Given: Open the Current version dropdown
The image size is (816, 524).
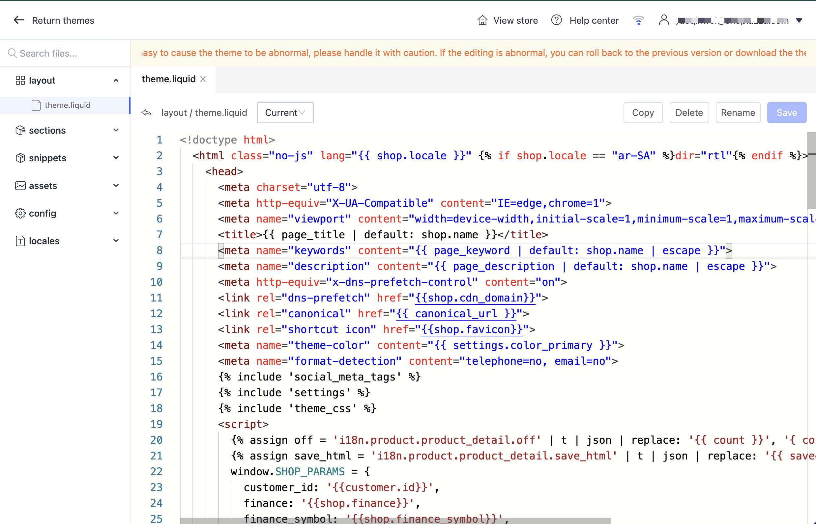Looking at the screenshot, I should pos(285,113).
